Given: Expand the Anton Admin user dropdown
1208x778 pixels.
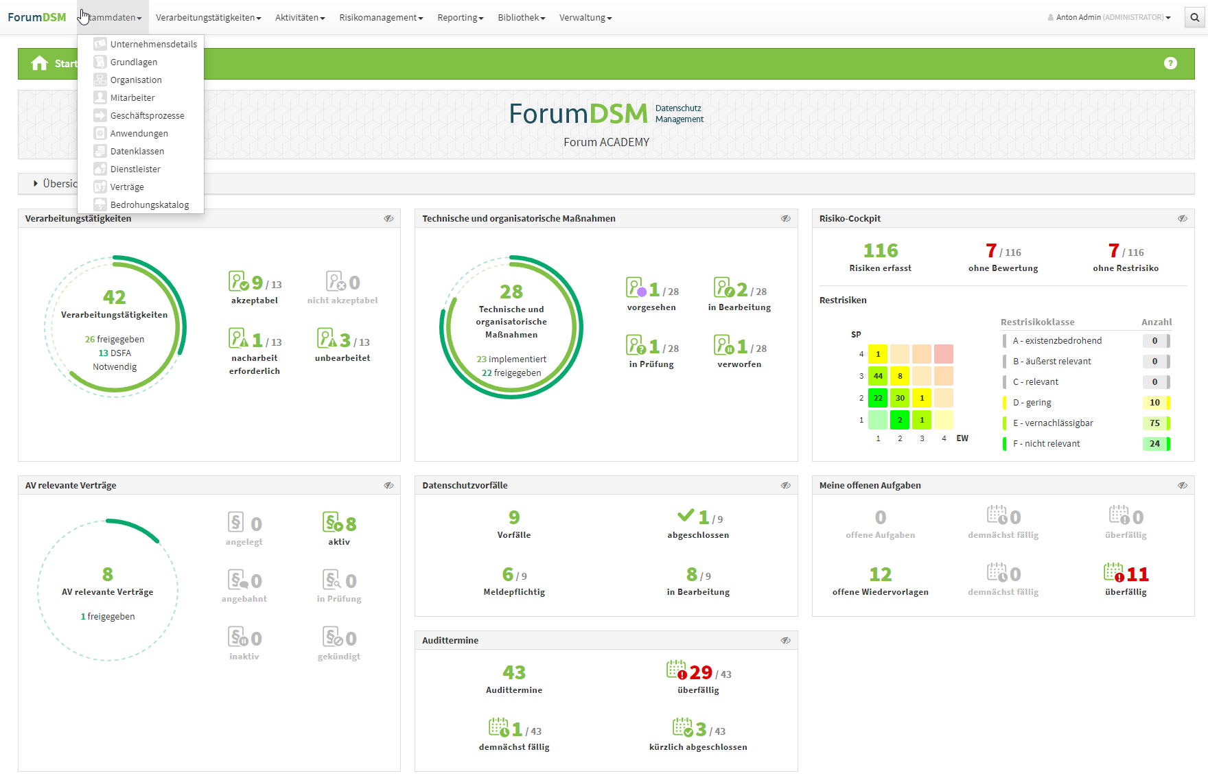Looking at the screenshot, I should 1109,18.
